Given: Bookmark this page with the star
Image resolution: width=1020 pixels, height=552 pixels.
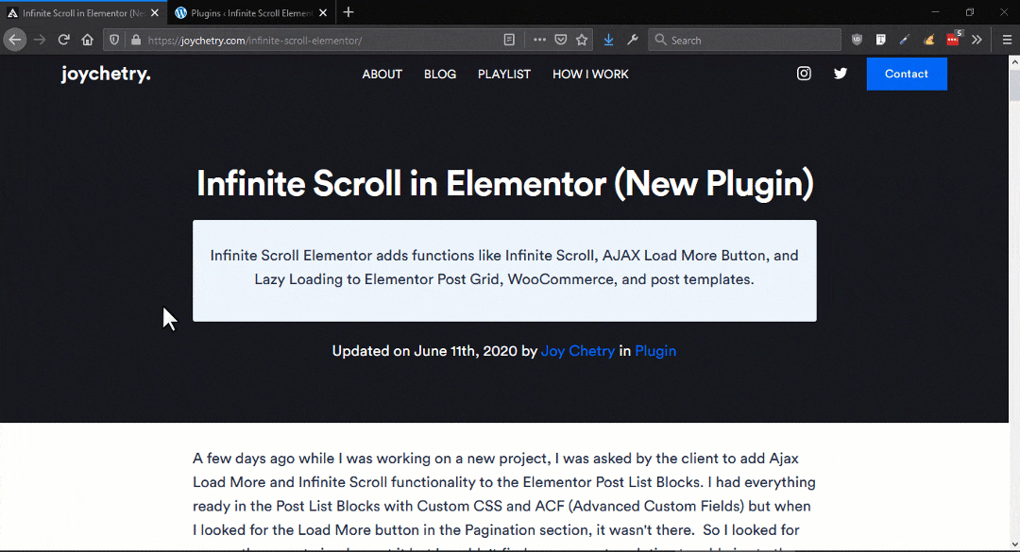Looking at the screenshot, I should pyautogui.click(x=582, y=40).
